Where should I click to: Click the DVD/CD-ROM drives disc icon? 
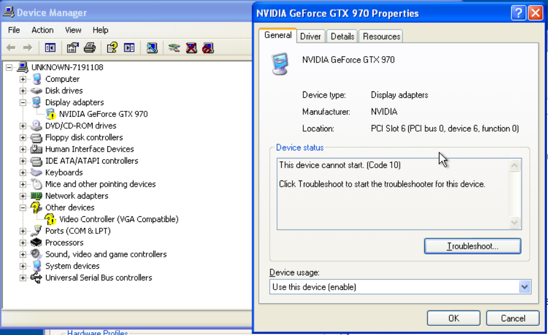36,125
